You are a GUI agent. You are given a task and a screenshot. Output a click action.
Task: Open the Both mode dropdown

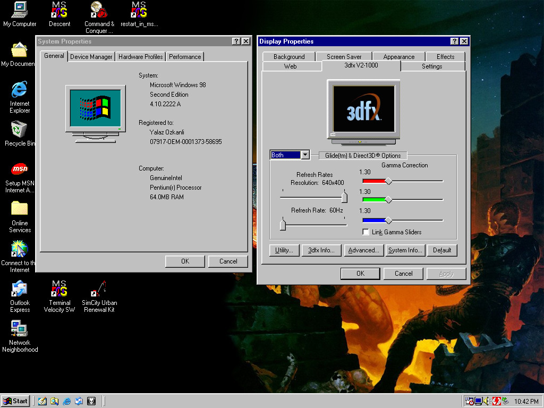(x=305, y=155)
